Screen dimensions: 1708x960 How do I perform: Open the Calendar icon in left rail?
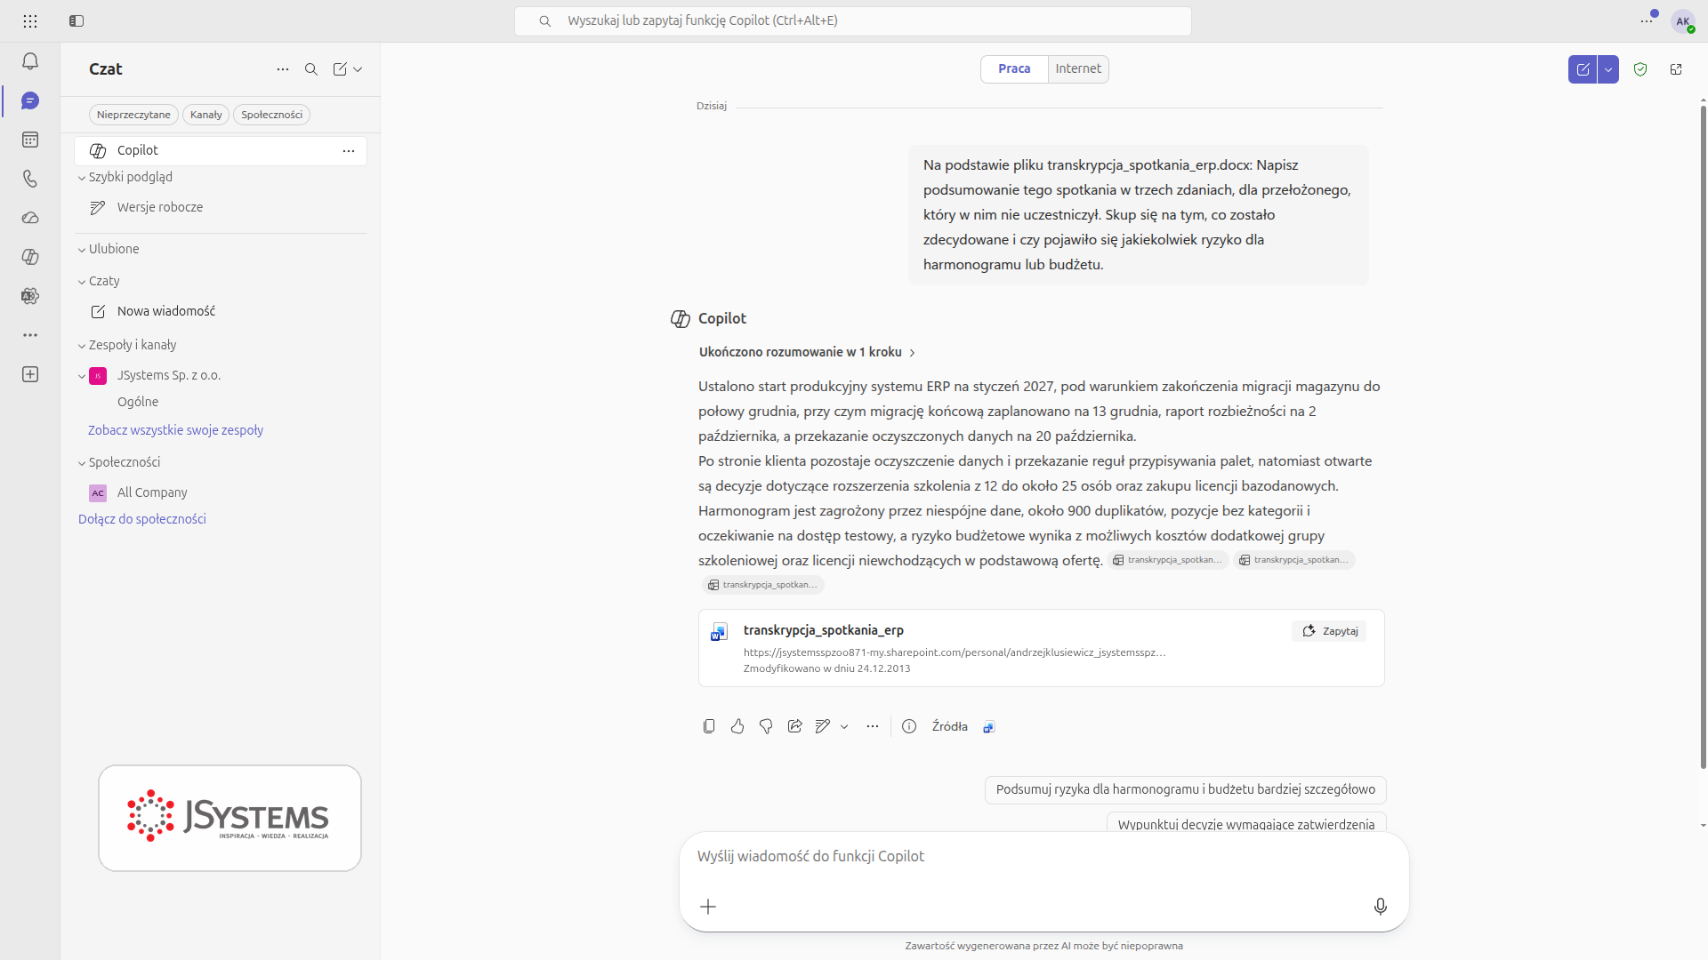pos(30,140)
